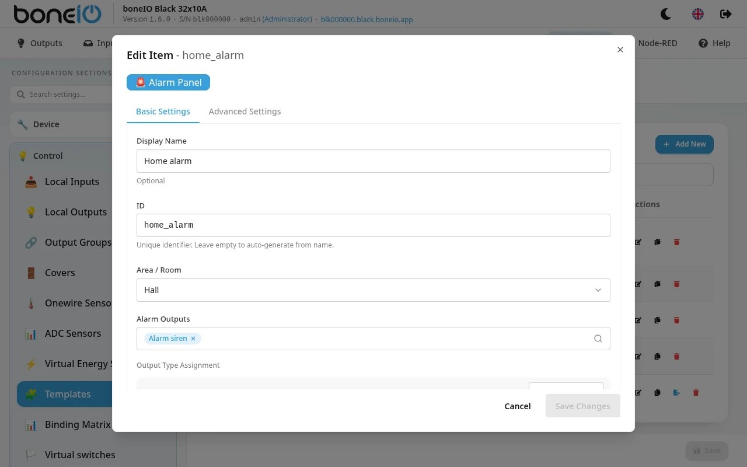Open the blk000000.black.boneio.app link

(367, 19)
